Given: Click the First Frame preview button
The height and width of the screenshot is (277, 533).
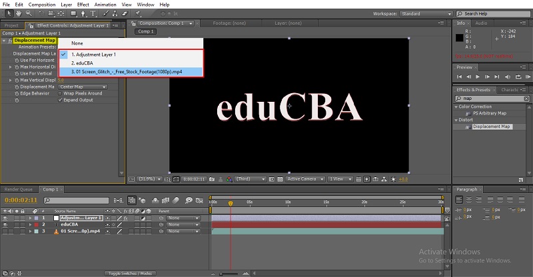Looking at the screenshot, I should coord(459,77).
